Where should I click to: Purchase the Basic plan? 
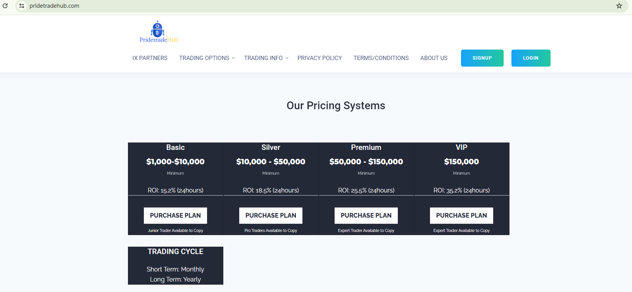pyautogui.click(x=175, y=215)
